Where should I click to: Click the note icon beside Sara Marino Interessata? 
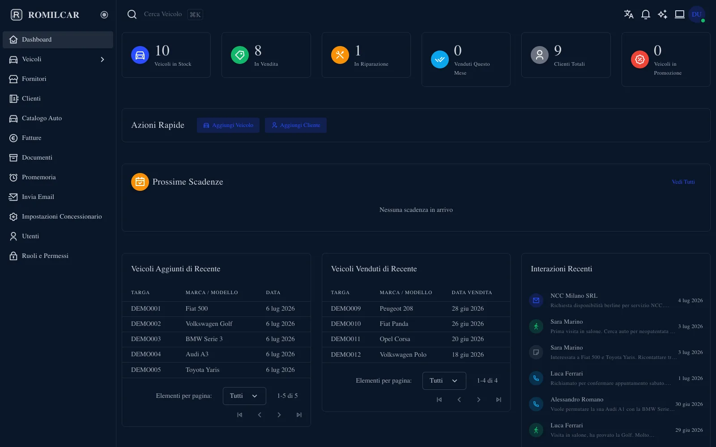(x=536, y=352)
